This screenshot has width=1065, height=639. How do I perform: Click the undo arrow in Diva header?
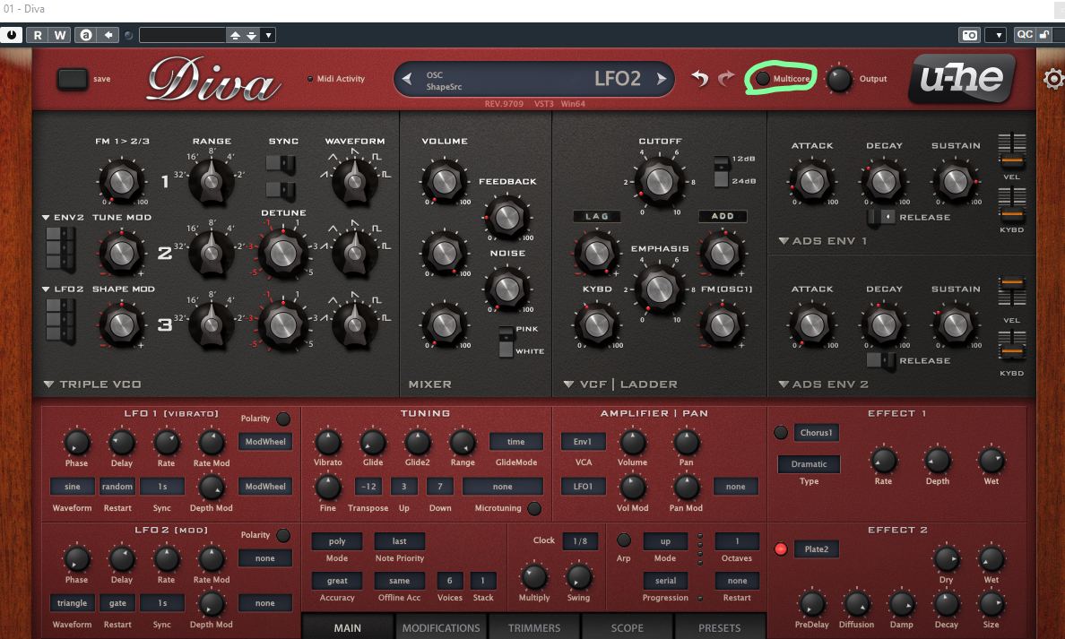pos(700,78)
